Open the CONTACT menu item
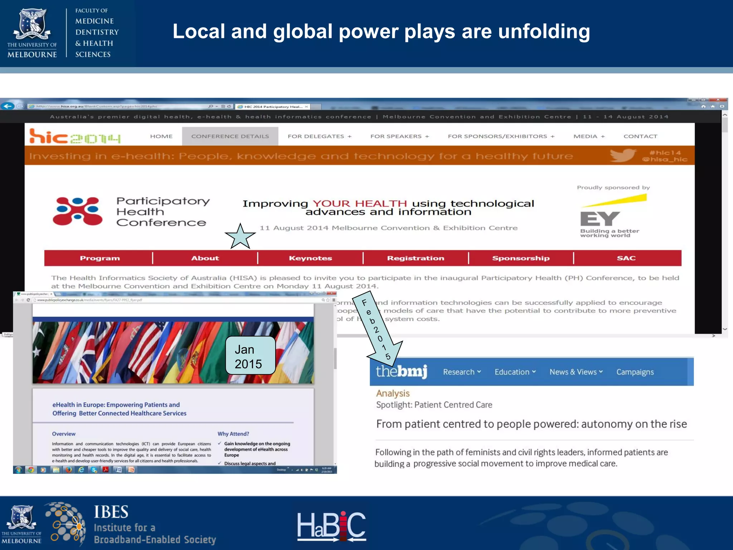The width and height of the screenshot is (733, 550). 640,136
